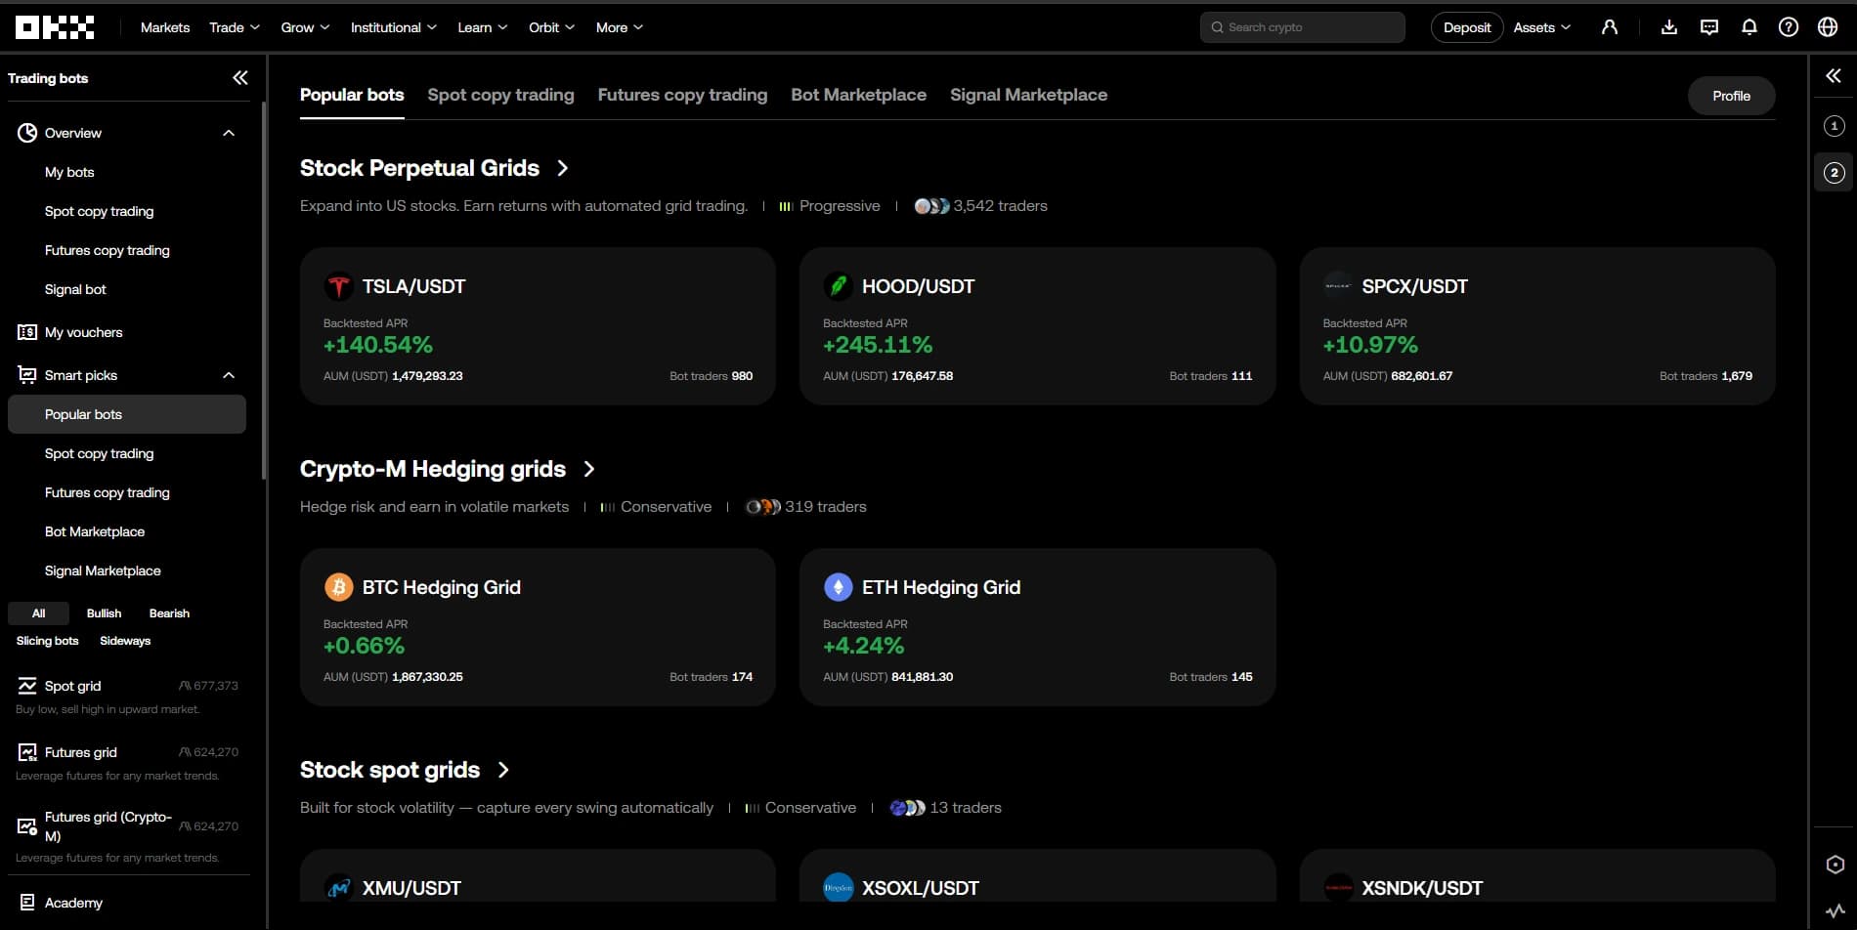The width and height of the screenshot is (1857, 930).
Task: Click the Smart picks icon
Action: (27, 375)
